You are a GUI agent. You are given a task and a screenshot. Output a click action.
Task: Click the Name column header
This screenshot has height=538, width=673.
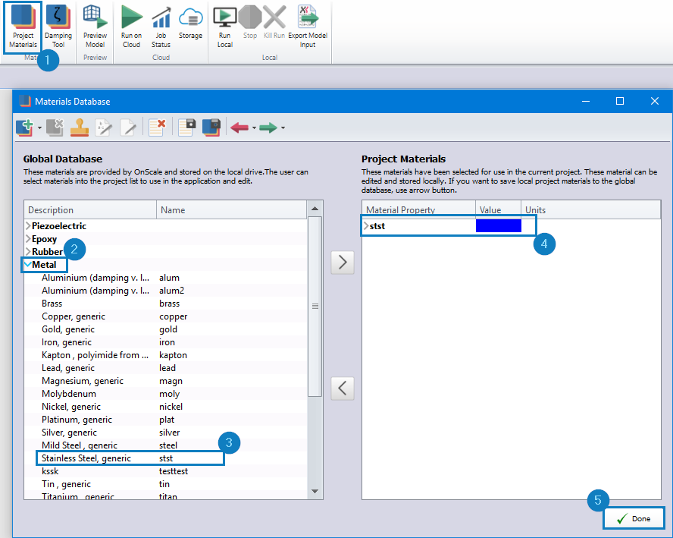(232, 209)
